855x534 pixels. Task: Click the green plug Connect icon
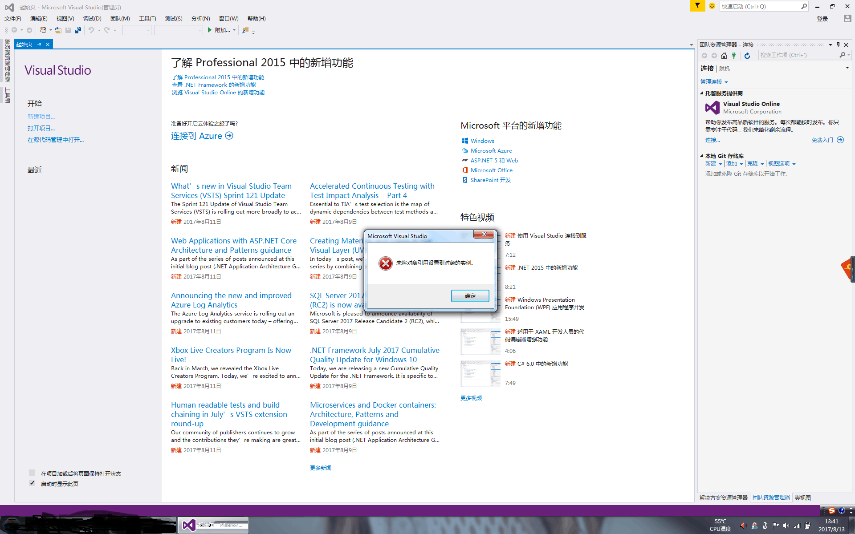click(734, 56)
